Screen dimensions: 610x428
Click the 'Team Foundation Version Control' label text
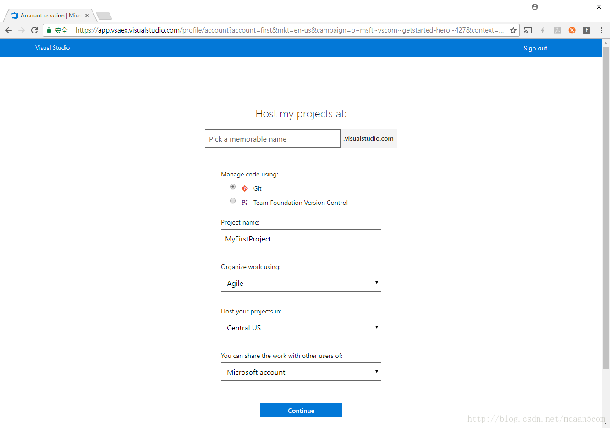tap(301, 203)
